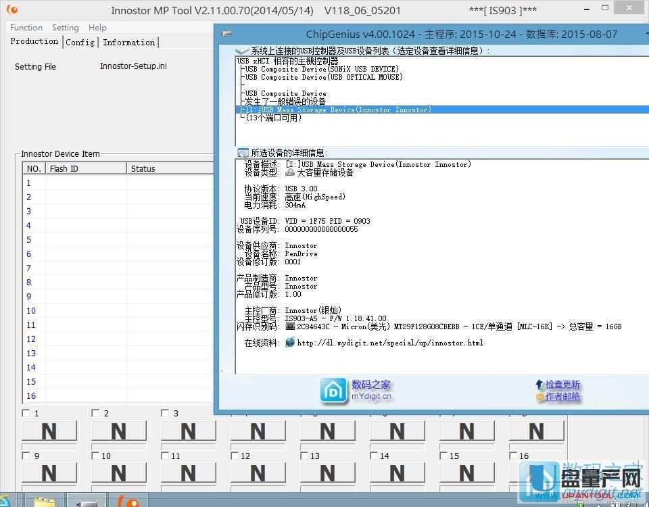Click the globe icon beside the online URL
Screen dimensions: 649x507
tap(290, 343)
